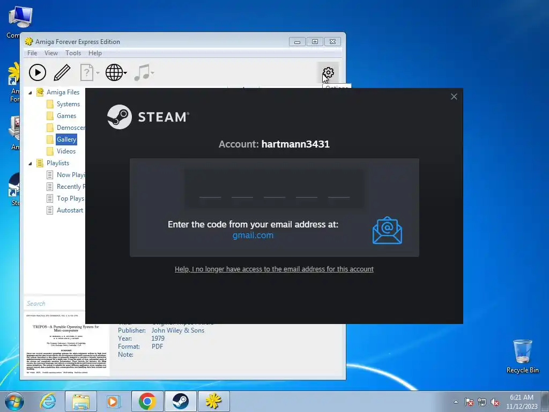Viewport: 549px width, 412px height.
Task: Open the Help menu in Amiga Forever
Action: point(95,53)
